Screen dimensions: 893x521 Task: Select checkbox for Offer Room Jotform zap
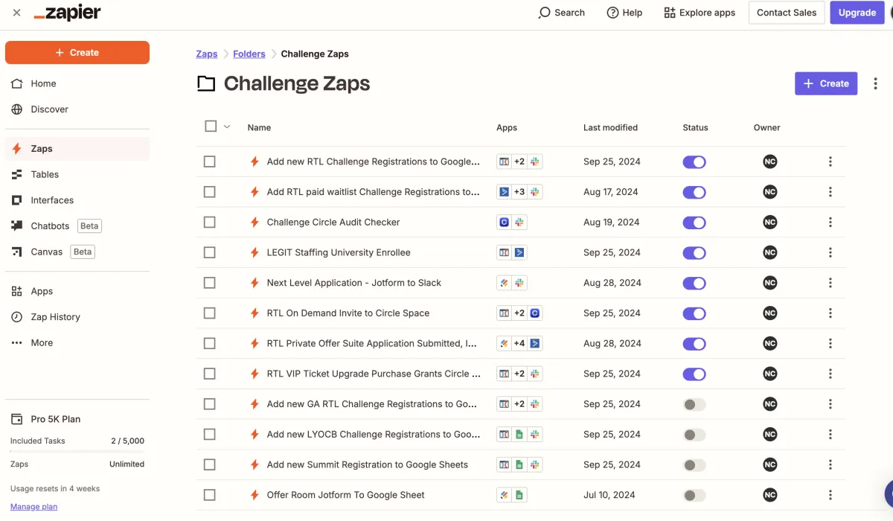tap(210, 495)
